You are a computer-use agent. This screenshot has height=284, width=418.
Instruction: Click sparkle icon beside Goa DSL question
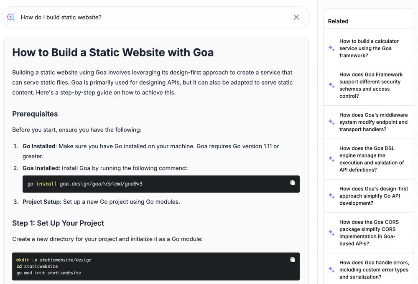click(x=331, y=159)
